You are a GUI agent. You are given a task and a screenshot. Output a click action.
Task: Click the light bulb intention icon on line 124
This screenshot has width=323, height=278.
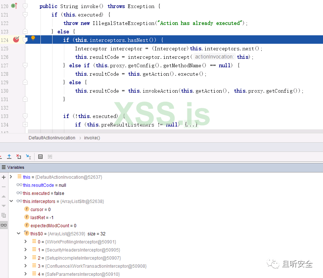tap(33, 38)
